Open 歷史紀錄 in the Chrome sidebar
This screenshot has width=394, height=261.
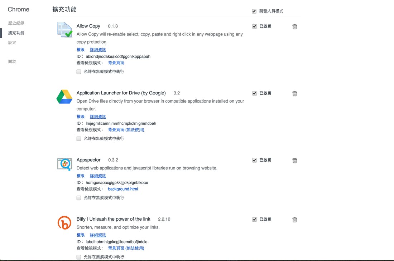16,23
